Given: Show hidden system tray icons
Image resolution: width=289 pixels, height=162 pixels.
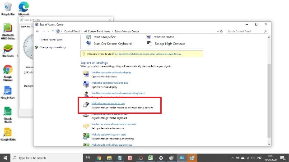Looking at the screenshot, I should (x=233, y=158).
